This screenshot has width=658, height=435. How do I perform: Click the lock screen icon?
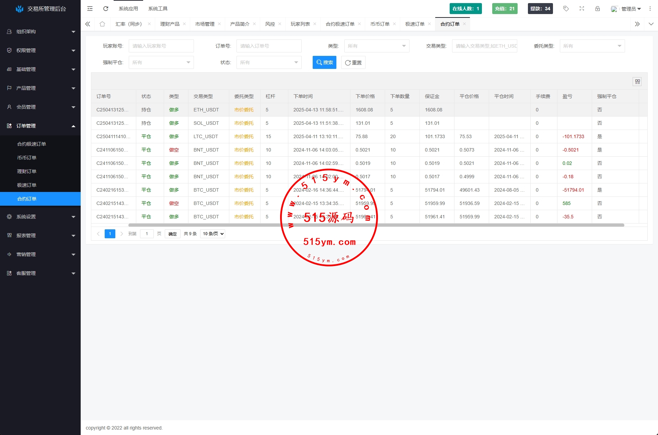pyautogui.click(x=598, y=9)
